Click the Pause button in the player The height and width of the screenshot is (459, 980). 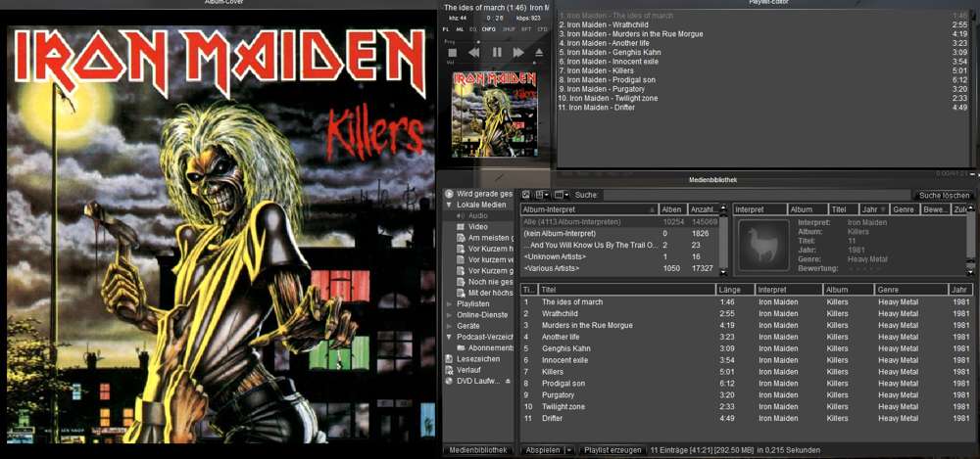click(x=497, y=53)
